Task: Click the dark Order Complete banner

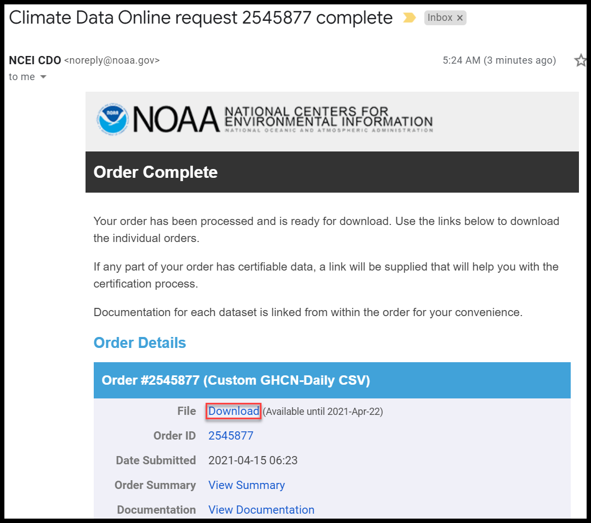Action: 332,172
